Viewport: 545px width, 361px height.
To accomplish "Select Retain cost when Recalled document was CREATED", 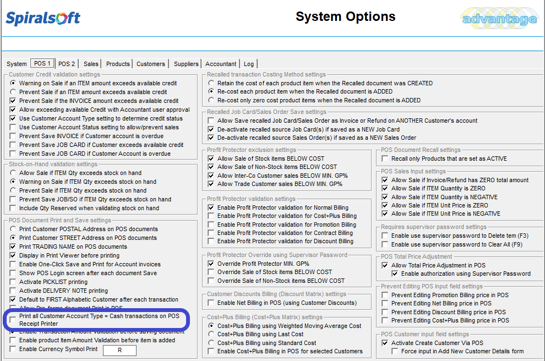I will coord(211,83).
